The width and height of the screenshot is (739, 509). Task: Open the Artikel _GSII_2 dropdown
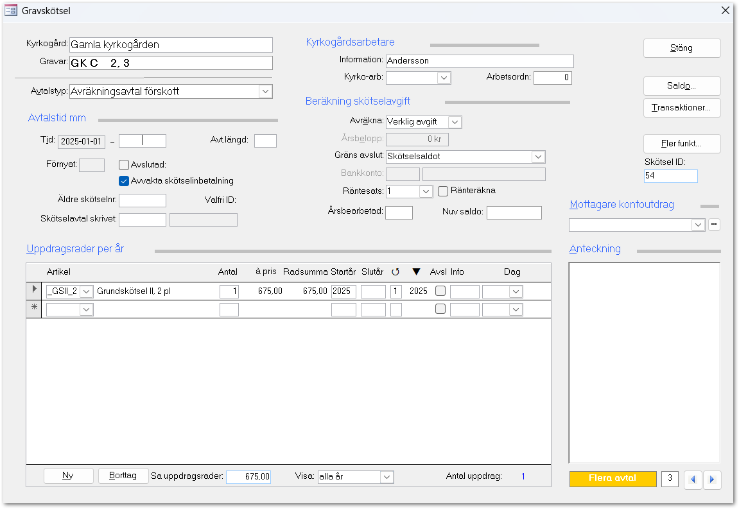(x=87, y=291)
